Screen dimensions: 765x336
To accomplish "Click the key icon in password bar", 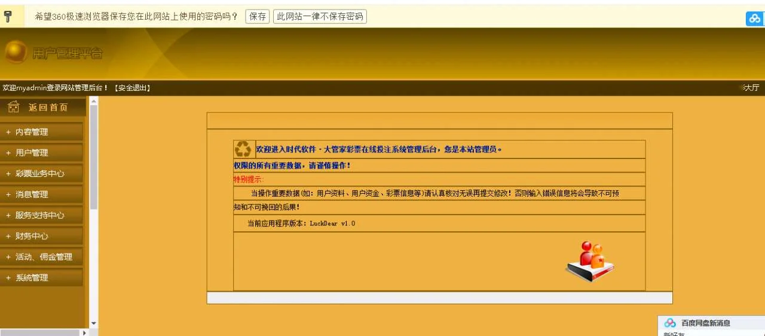I will (8, 16).
